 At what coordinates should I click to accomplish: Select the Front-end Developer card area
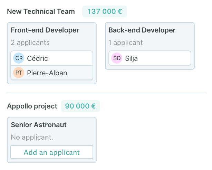(x=52, y=53)
